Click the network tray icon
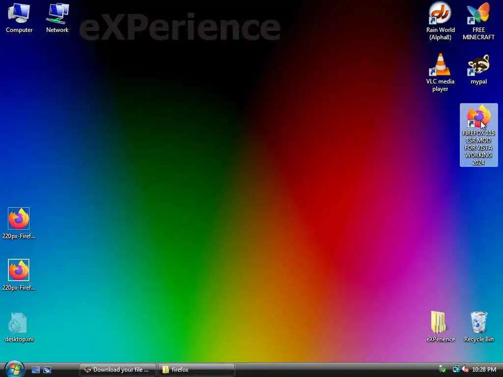The height and width of the screenshot is (377, 503). pyautogui.click(x=455, y=370)
